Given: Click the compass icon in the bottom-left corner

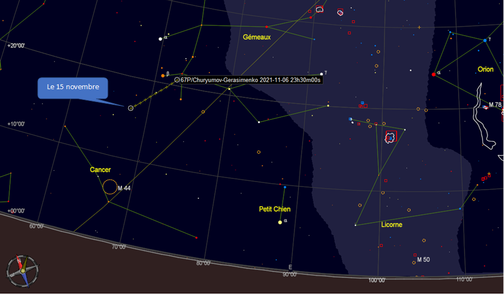Looking at the screenshot, I should click(23, 270).
